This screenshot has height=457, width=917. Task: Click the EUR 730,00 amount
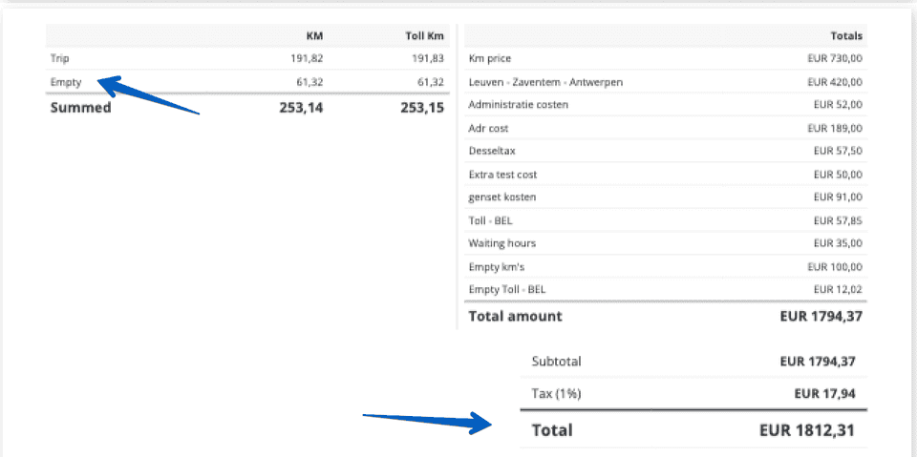(x=835, y=58)
